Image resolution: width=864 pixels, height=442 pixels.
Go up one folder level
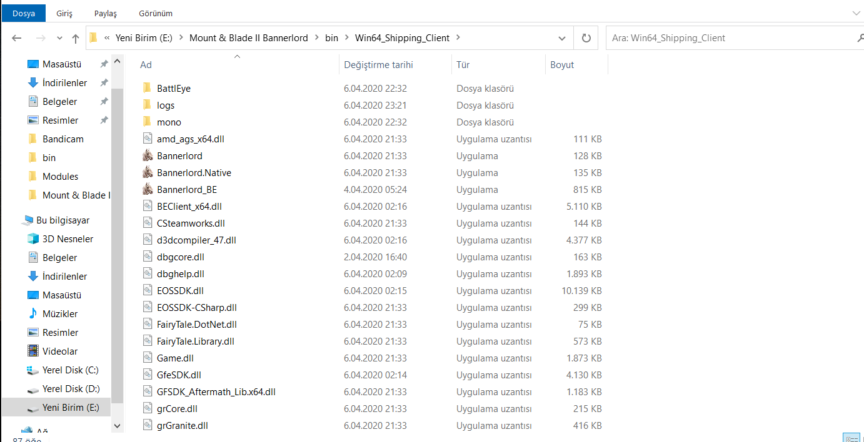click(x=75, y=38)
